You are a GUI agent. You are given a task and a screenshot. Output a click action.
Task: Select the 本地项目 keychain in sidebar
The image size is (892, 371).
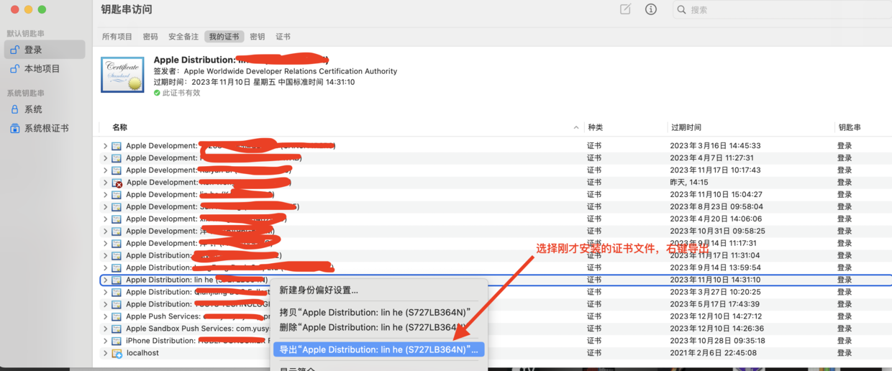point(45,69)
